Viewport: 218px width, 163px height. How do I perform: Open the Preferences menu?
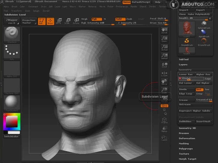(x=122, y=7)
